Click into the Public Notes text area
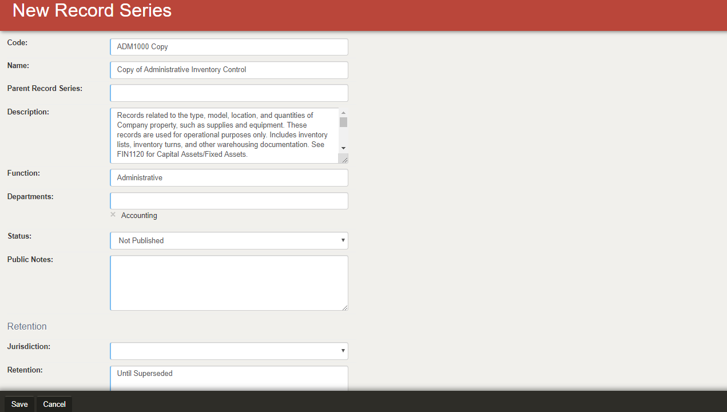This screenshot has height=412, width=727. [x=229, y=283]
